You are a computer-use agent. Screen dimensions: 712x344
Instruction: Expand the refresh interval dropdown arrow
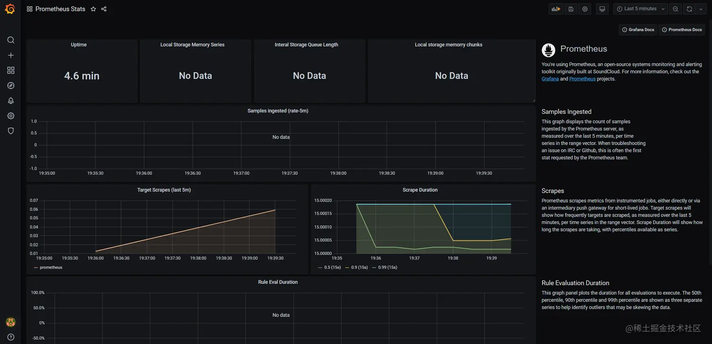point(701,9)
